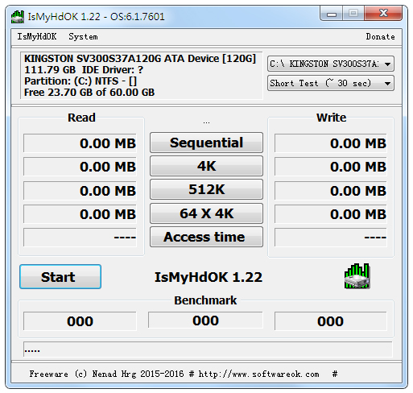Click the 'IsMyHdOK 1.22' center label
The height and width of the screenshot is (393, 413).
(209, 277)
